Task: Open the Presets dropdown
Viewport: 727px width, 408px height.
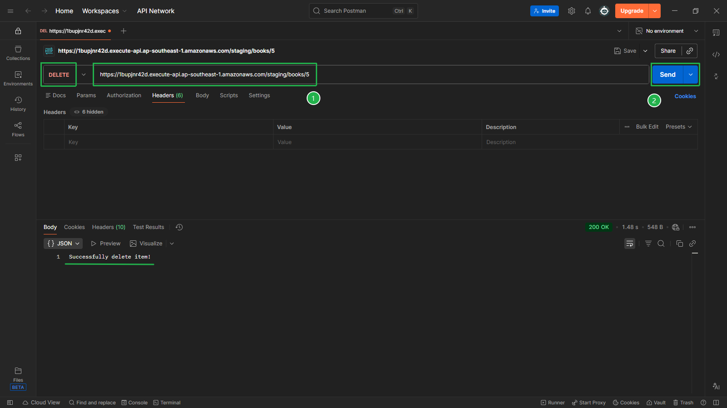Action: click(679, 127)
